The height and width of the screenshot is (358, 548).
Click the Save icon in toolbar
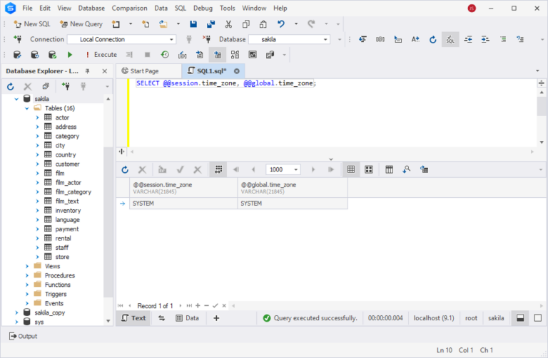(193, 24)
